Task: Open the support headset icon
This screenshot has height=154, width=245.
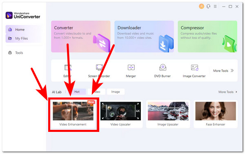Action: [x=208, y=7]
